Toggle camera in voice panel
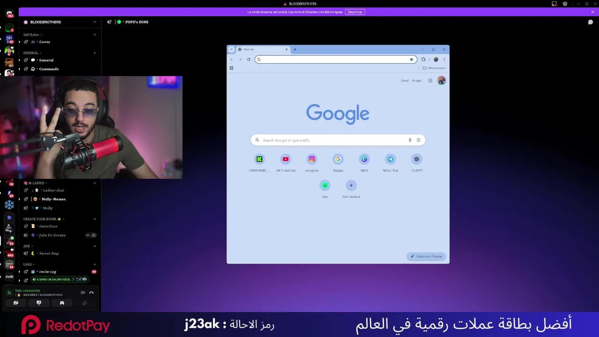 (16, 303)
